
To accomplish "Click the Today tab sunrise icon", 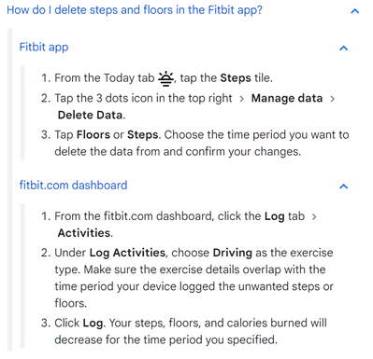I will click(x=165, y=78).
